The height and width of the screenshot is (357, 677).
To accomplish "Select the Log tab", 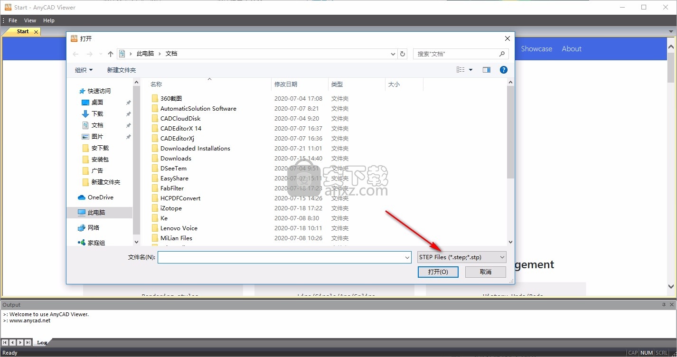I will click(x=42, y=342).
